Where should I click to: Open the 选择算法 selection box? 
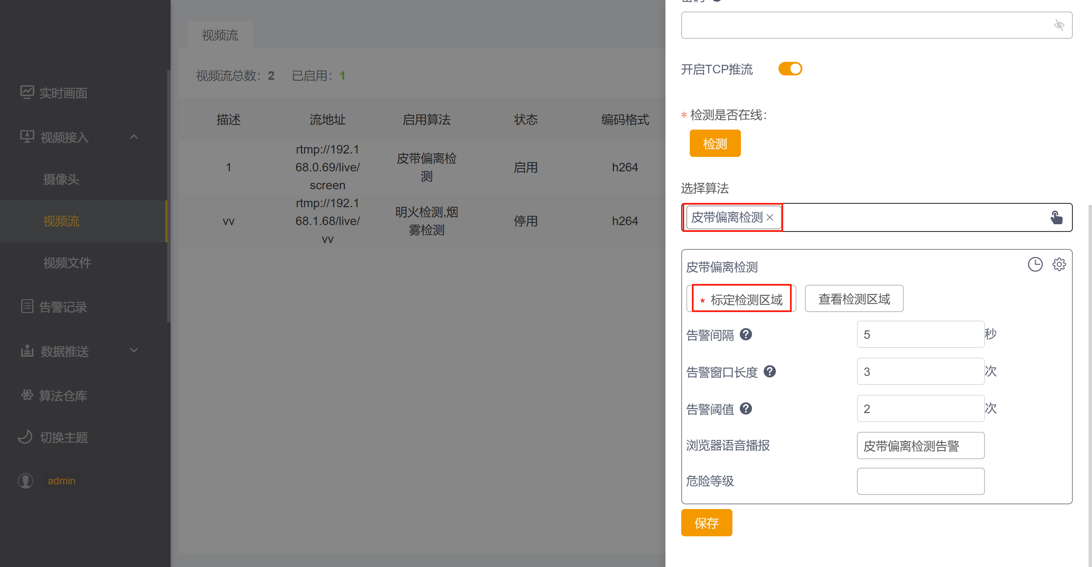tap(877, 217)
